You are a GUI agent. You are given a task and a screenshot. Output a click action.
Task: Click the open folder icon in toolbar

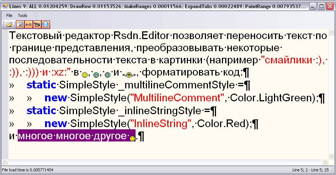tap(10, 24)
